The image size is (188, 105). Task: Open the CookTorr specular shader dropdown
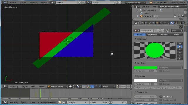171,80
